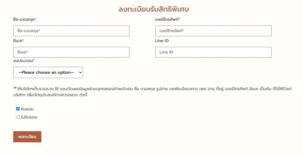Check the ไม่ยินยอม checkbox

pos(18,117)
